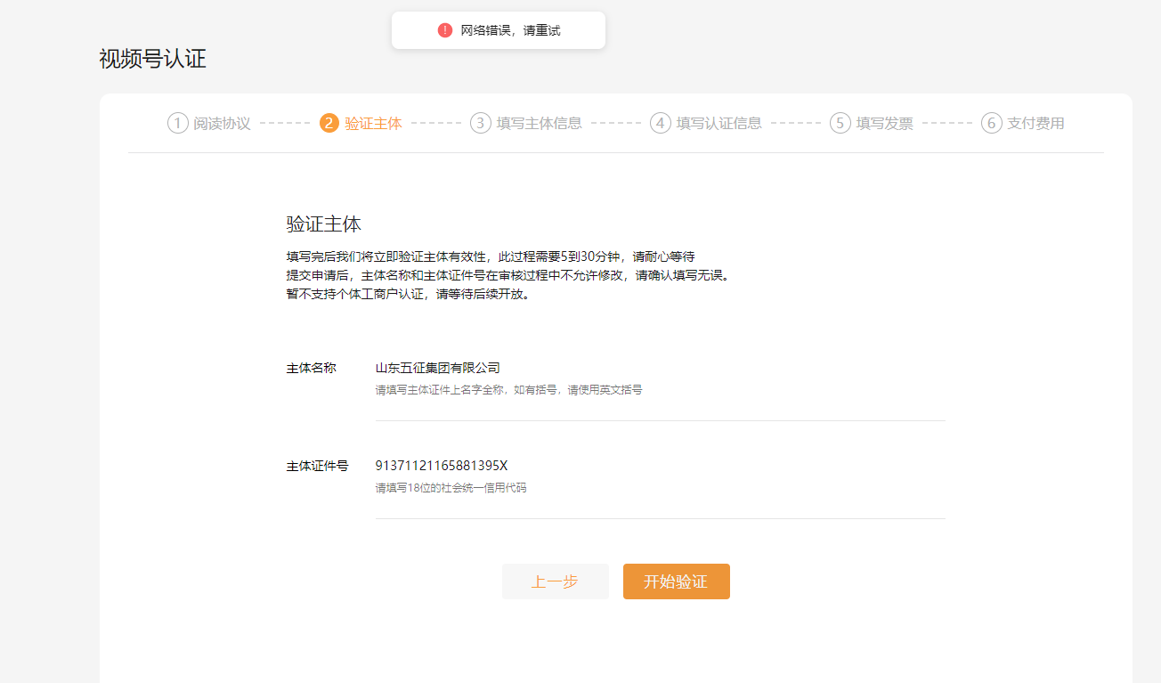Click step 6 circle number icon
Image resolution: width=1161 pixels, height=683 pixels.
(x=992, y=123)
